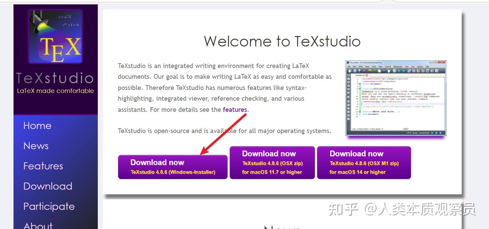489x229 pixels.
Task: Navigate to Participate in the sidebar
Action: pos(49,206)
